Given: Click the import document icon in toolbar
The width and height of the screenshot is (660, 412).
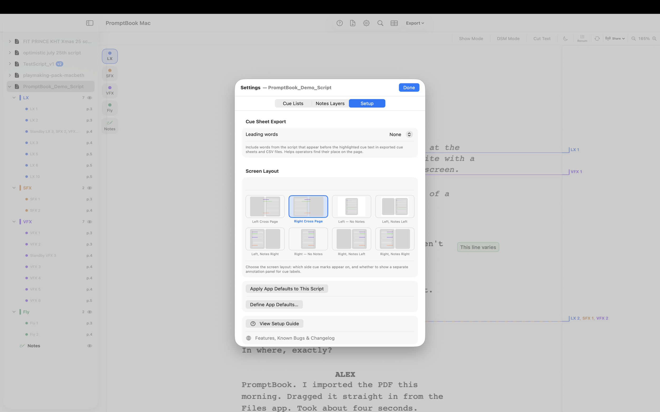Looking at the screenshot, I should pyautogui.click(x=352, y=23).
